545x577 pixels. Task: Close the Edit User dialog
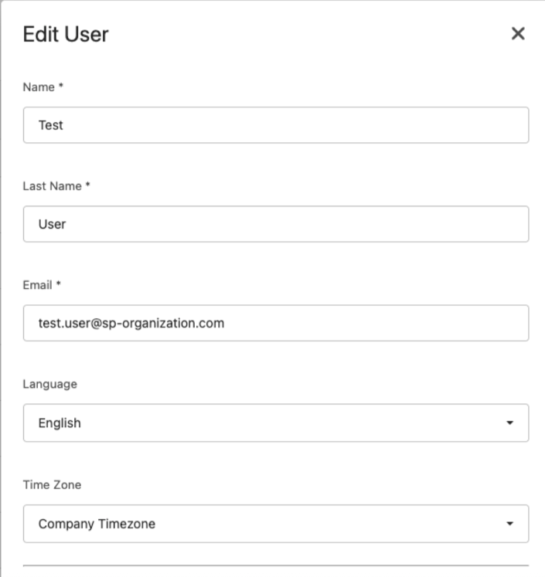tap(518, 34)
